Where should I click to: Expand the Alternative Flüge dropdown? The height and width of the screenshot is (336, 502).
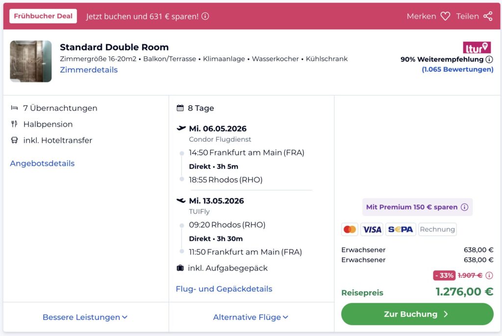point(251,317)
